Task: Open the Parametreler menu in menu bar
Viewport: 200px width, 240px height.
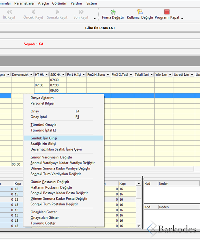Action: [25, 3]
